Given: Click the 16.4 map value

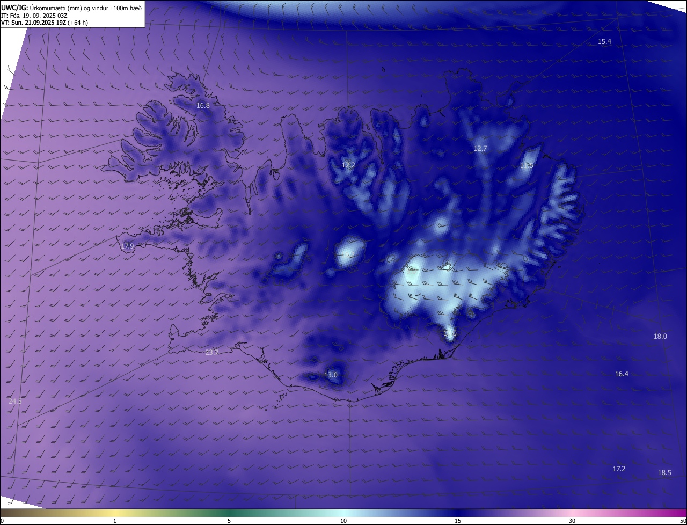Looking at the screenshot, I should click(x=622, y=374).
